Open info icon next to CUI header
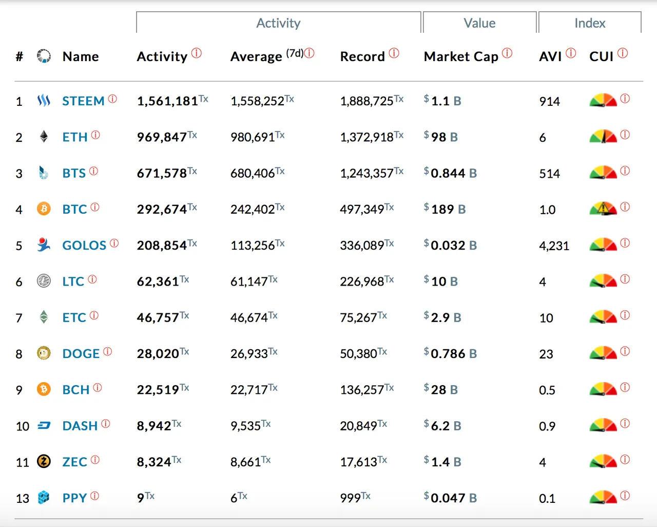Viewport: 657px width, 527px height. pyautogui.click(x=623, y=53)
